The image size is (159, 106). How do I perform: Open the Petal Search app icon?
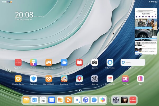[110, 62]
